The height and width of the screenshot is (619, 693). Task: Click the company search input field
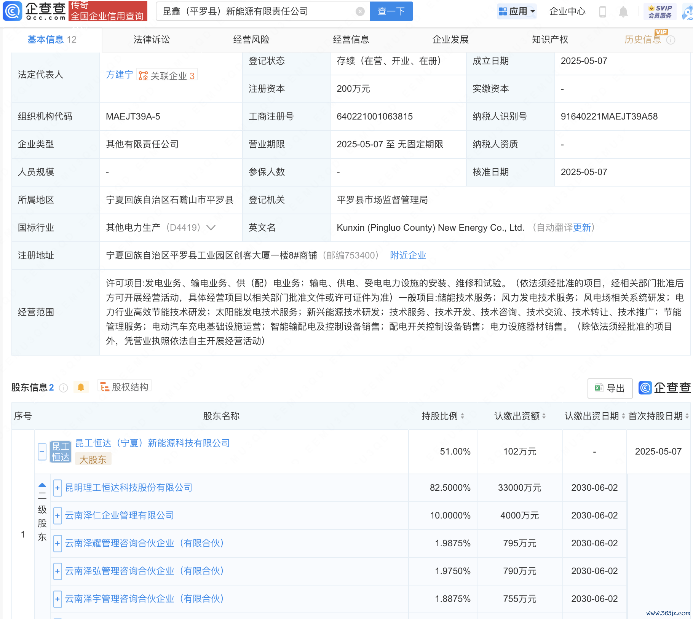[255, 11]
